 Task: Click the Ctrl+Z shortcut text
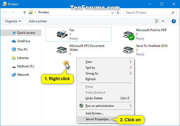point(125,98)
